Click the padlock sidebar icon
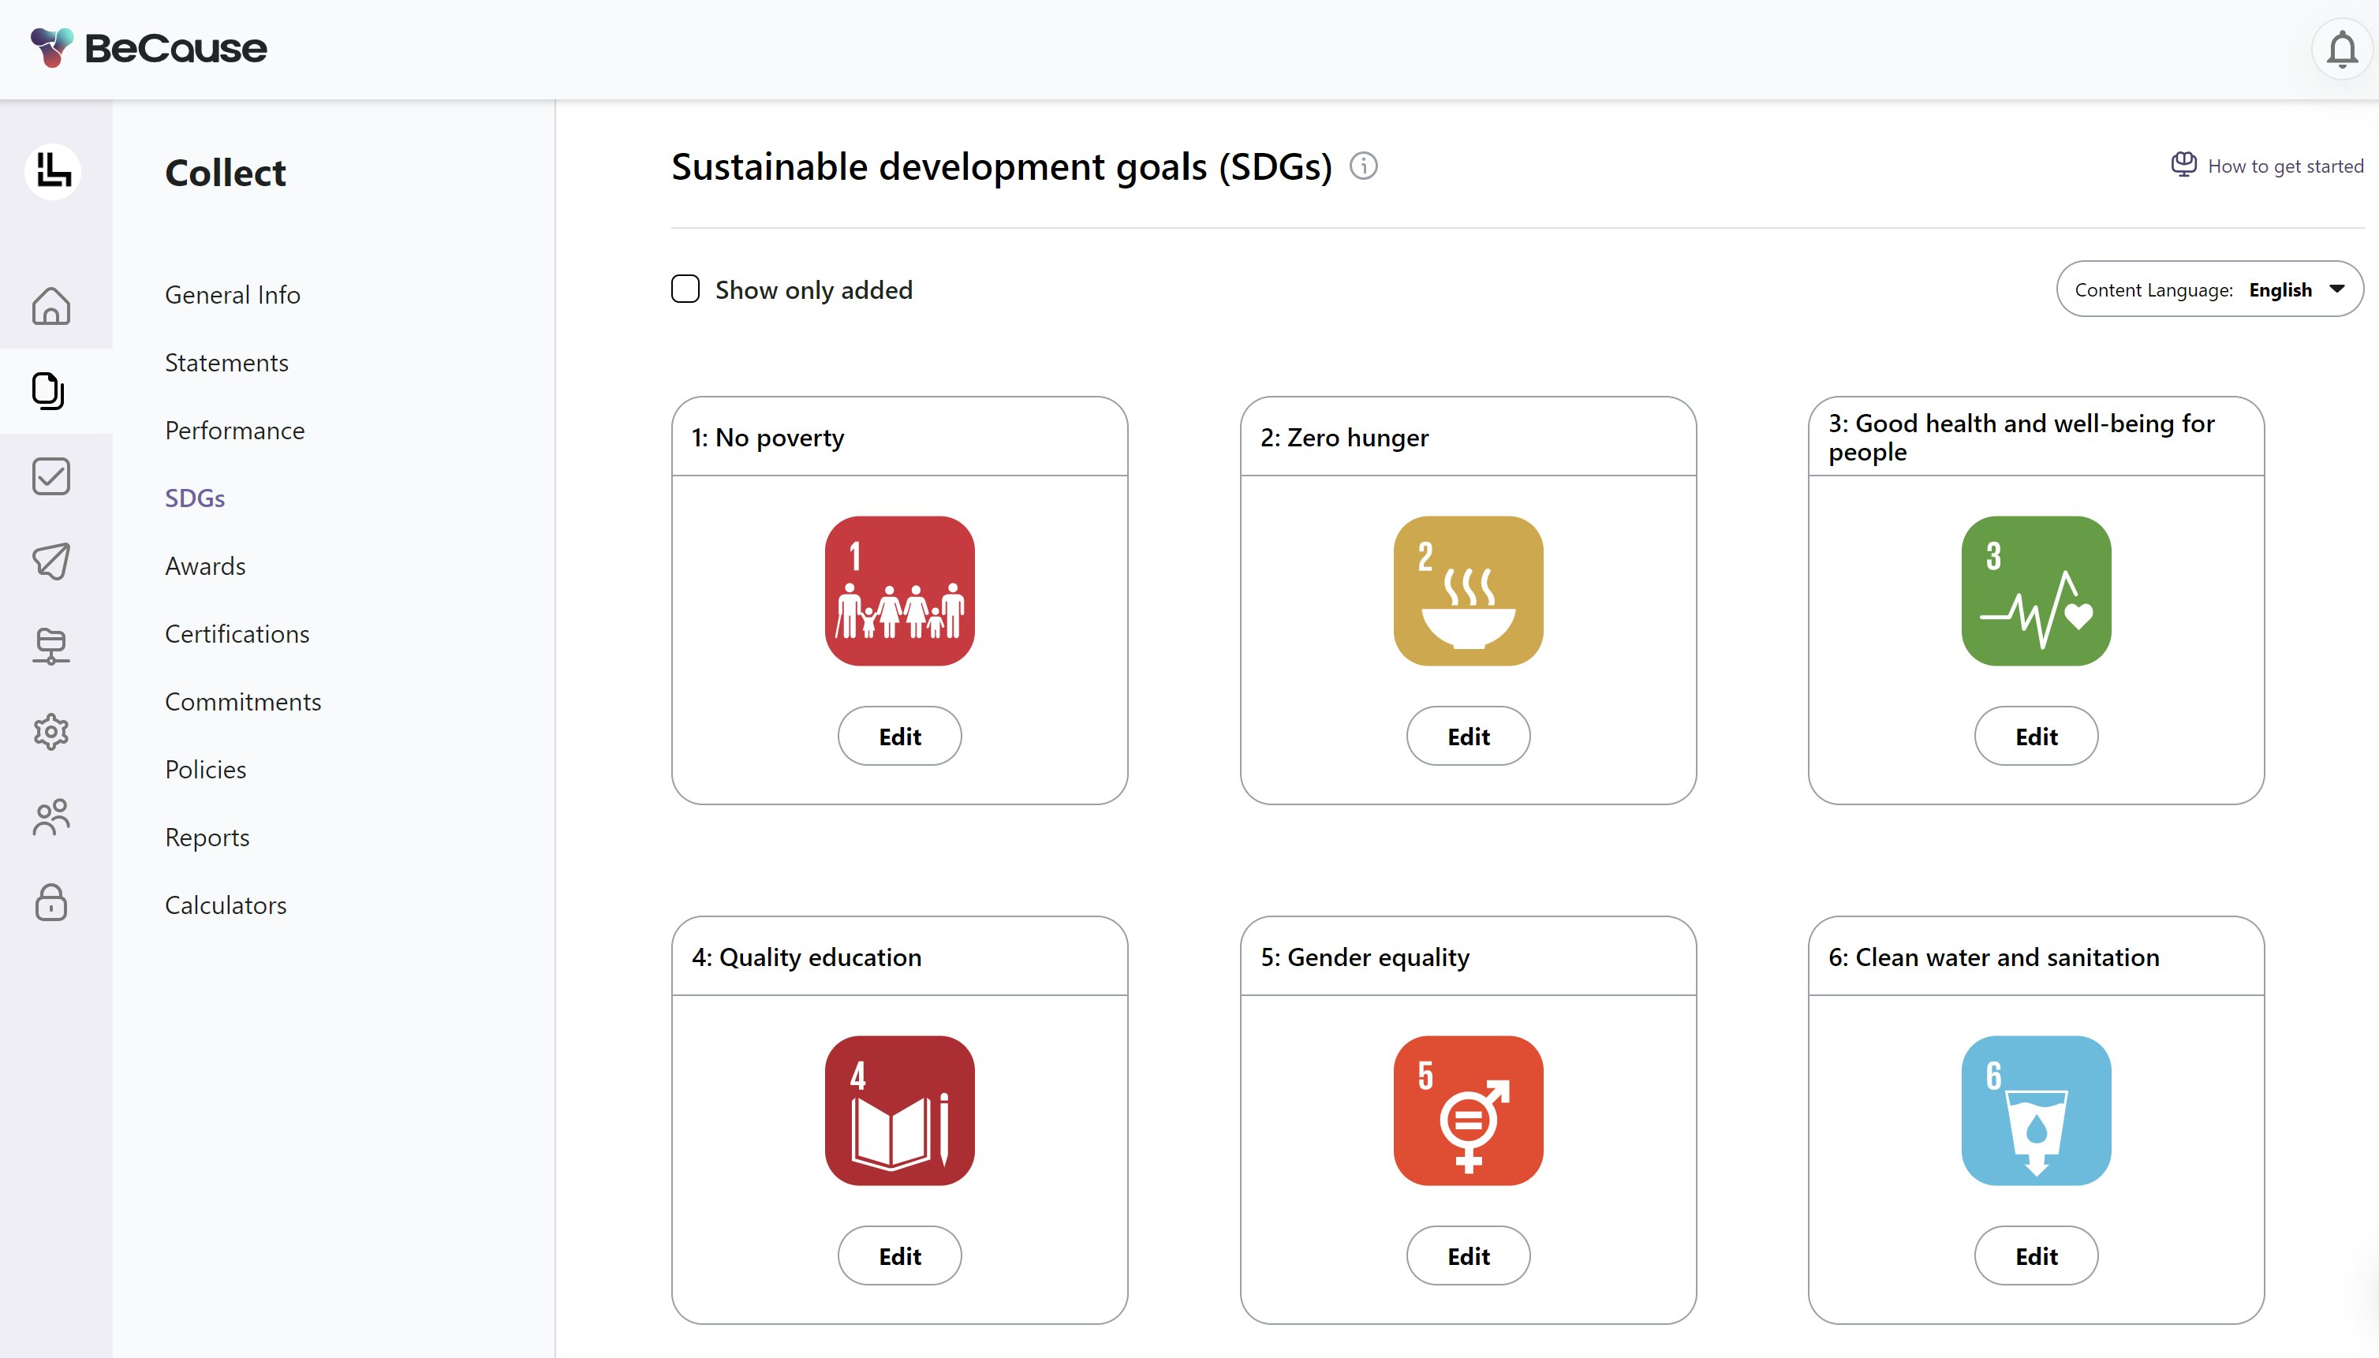 (x=51, y=902)
